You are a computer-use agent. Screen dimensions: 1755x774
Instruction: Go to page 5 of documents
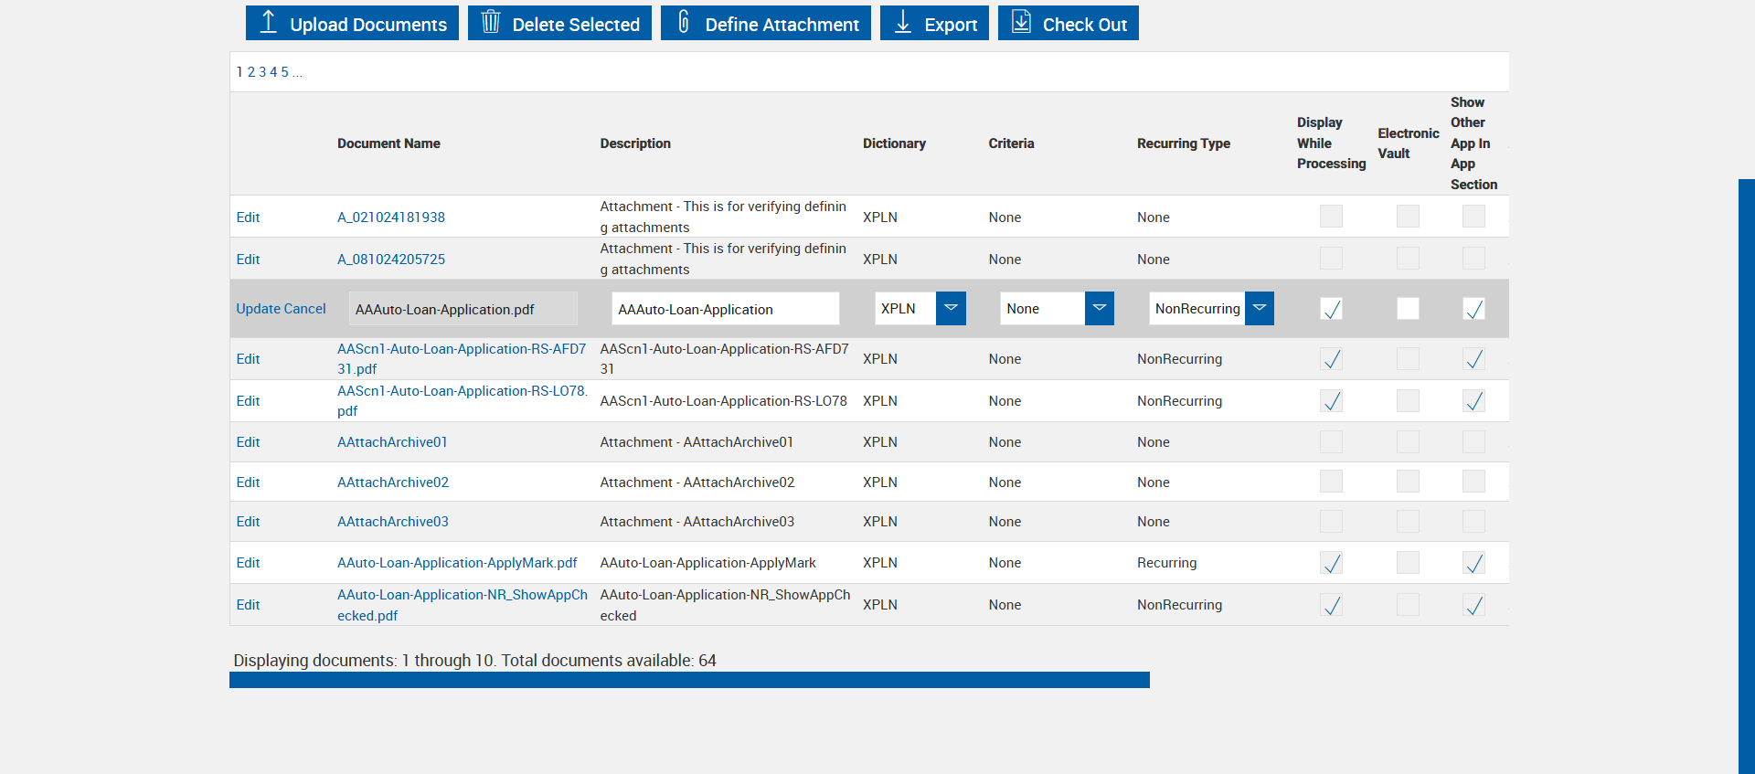[x=284, y=72]
